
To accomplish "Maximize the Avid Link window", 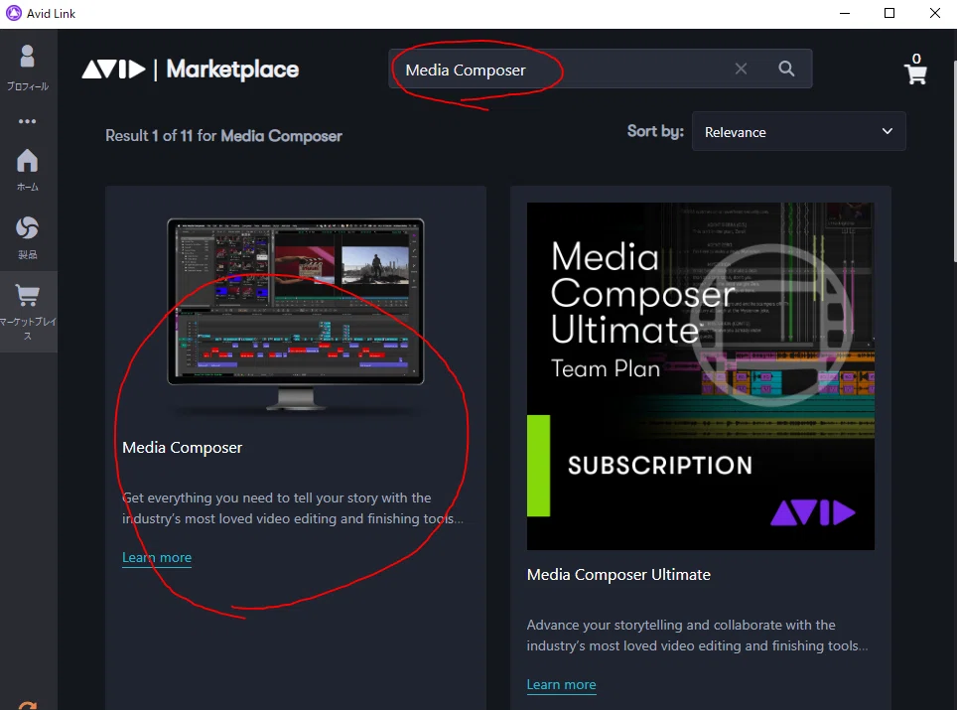I will [x=889, y=13].
